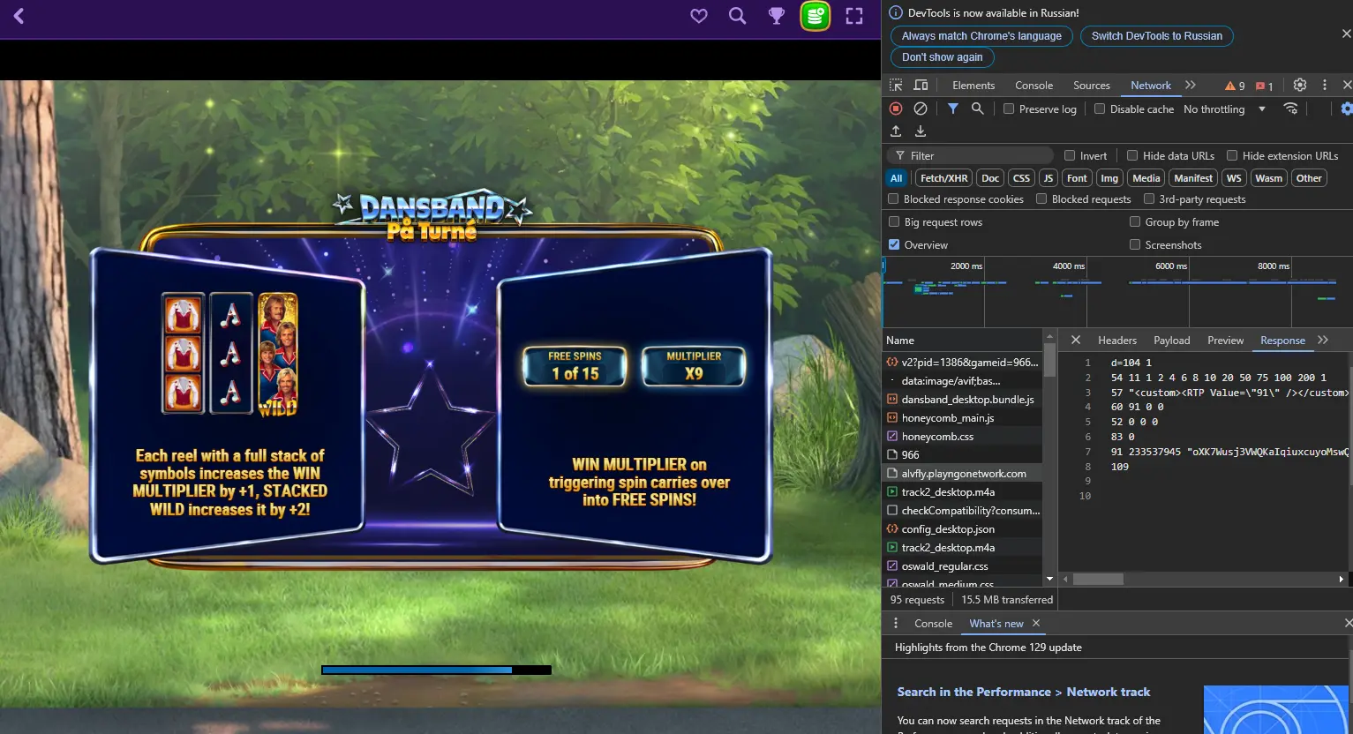Check Blocked response cookies

coord(893,198)
